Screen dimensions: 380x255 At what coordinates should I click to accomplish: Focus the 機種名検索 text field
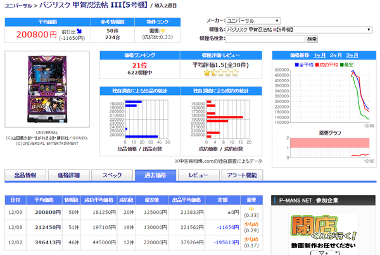(x=265, y=39)
